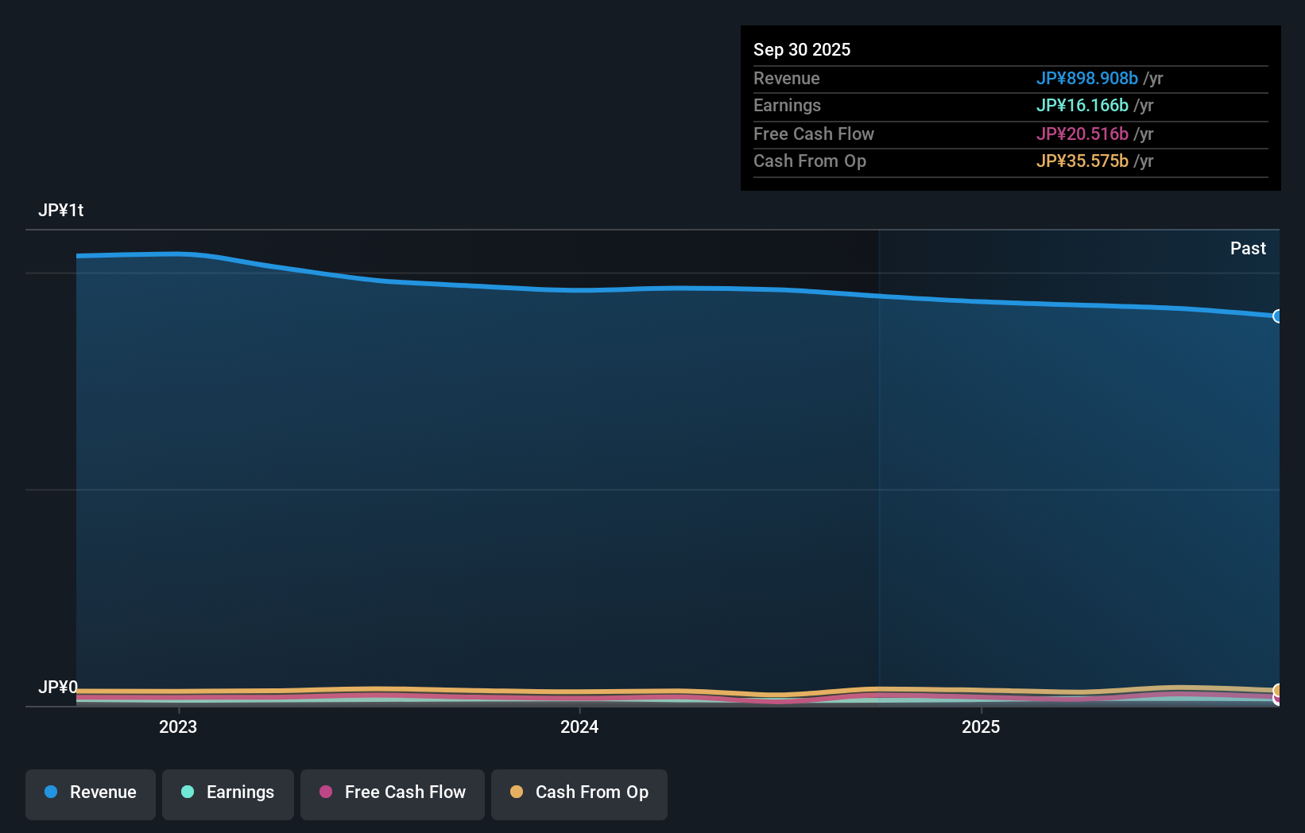Select the Revenue data point marker at chart's right edge

1278,316
